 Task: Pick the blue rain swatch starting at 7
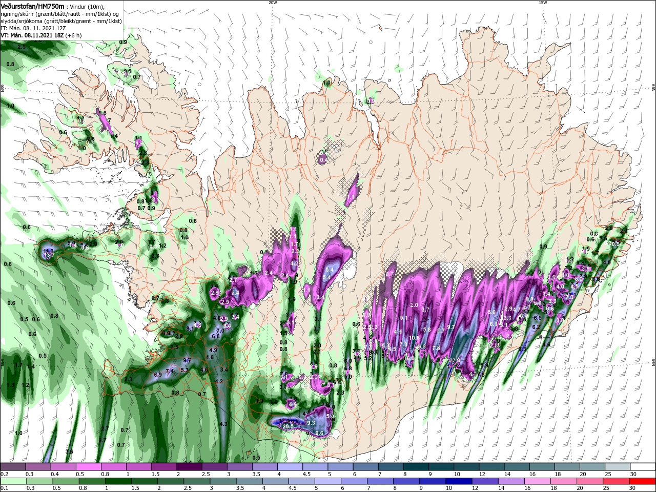[x=380, y=481]
